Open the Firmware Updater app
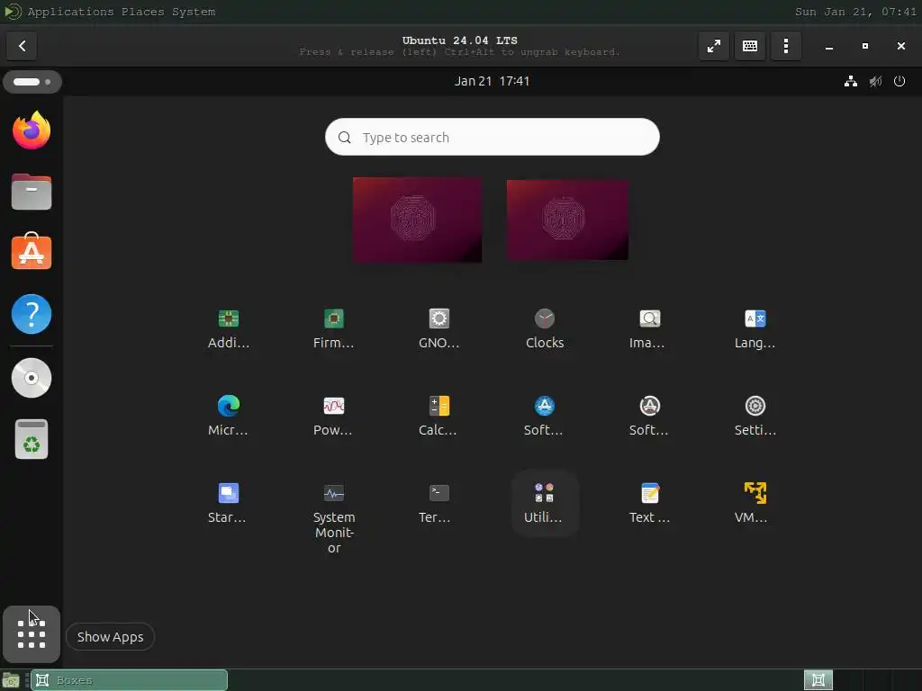This screenshot has width=922, height=691. pos(333,329)
